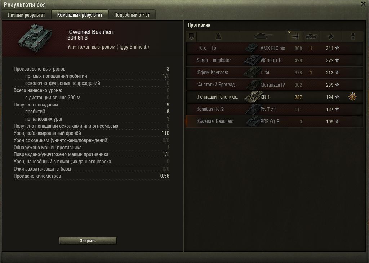Sort enemies by player name icon
This screenshot has width=369, height=263.
click(x=218, y=36)
